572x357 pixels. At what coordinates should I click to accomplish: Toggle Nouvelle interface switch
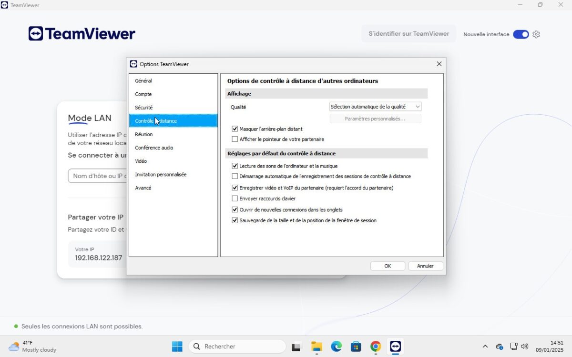(x=521, y=34)
